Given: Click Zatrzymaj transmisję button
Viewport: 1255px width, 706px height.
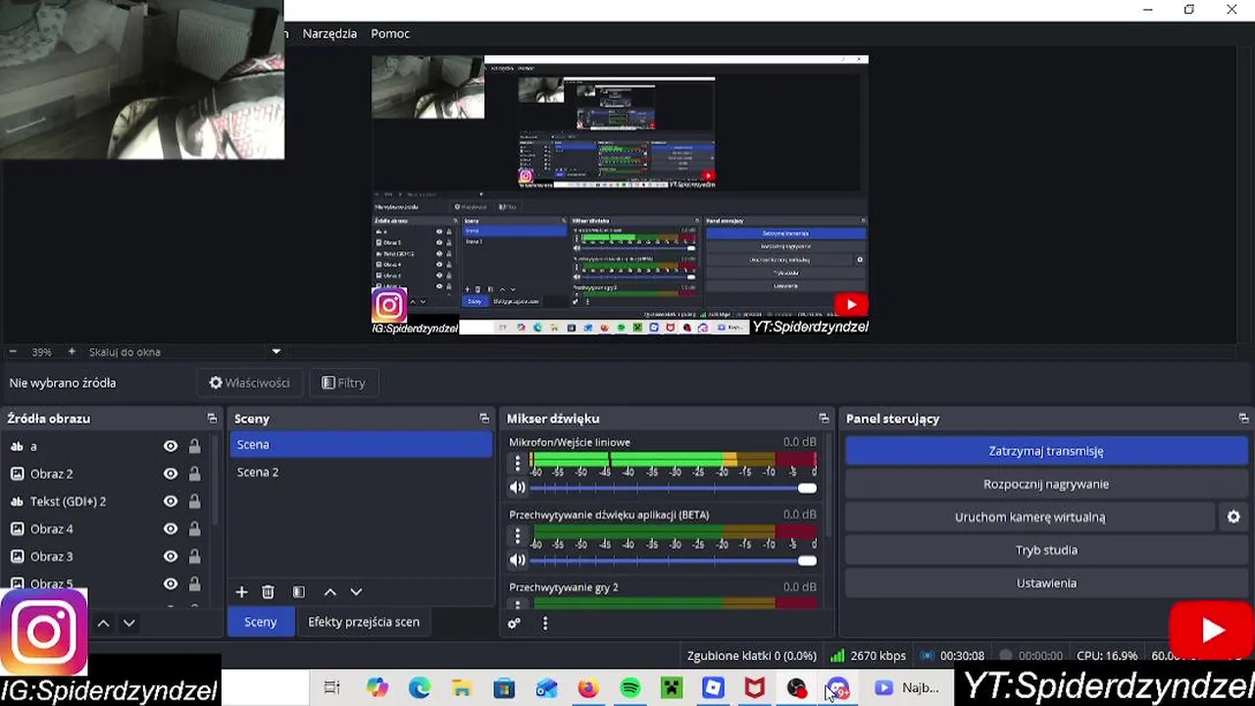Looking at the screenshot, I should [1046, 451].
